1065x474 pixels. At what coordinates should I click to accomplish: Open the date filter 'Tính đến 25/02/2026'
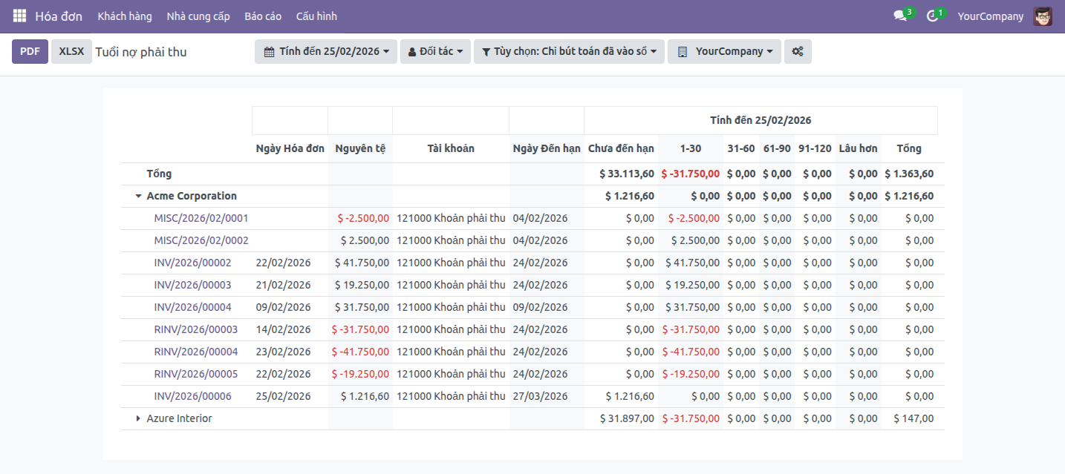click(325, 52)
